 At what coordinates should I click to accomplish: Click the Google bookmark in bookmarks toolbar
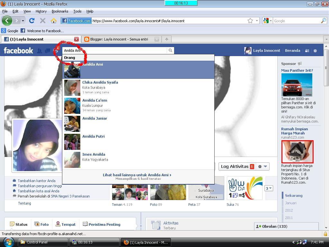click(10, 31)
